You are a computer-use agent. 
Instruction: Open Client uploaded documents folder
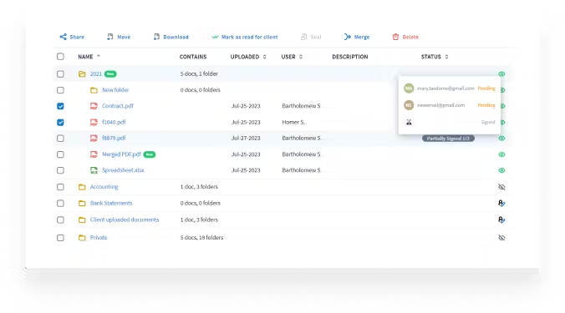point(125,220)
